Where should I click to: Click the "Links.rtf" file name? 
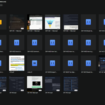30,72
